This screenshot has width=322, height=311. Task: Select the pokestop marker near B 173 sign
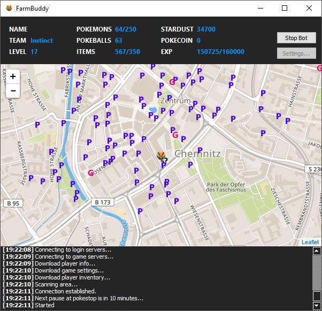tap(76, 198)
